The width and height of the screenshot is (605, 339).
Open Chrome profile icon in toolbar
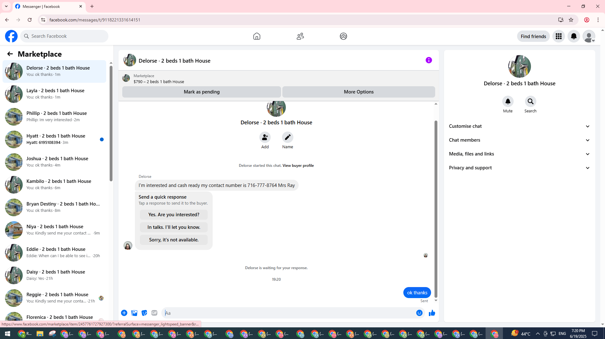click(x=587, y=20)
